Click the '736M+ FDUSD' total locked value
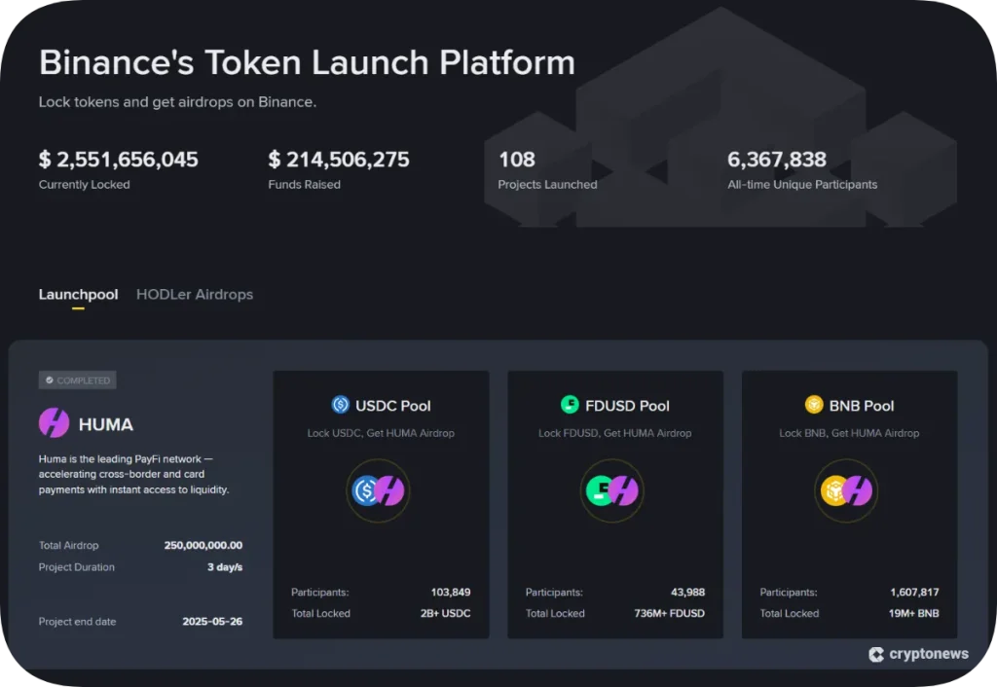 pyautogui.click(x=670, y=613)
